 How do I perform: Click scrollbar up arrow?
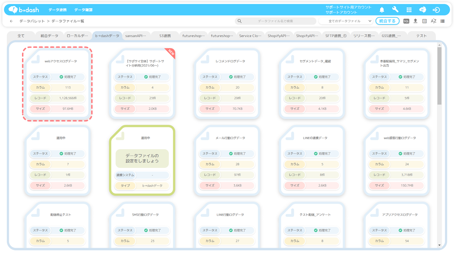439,45
